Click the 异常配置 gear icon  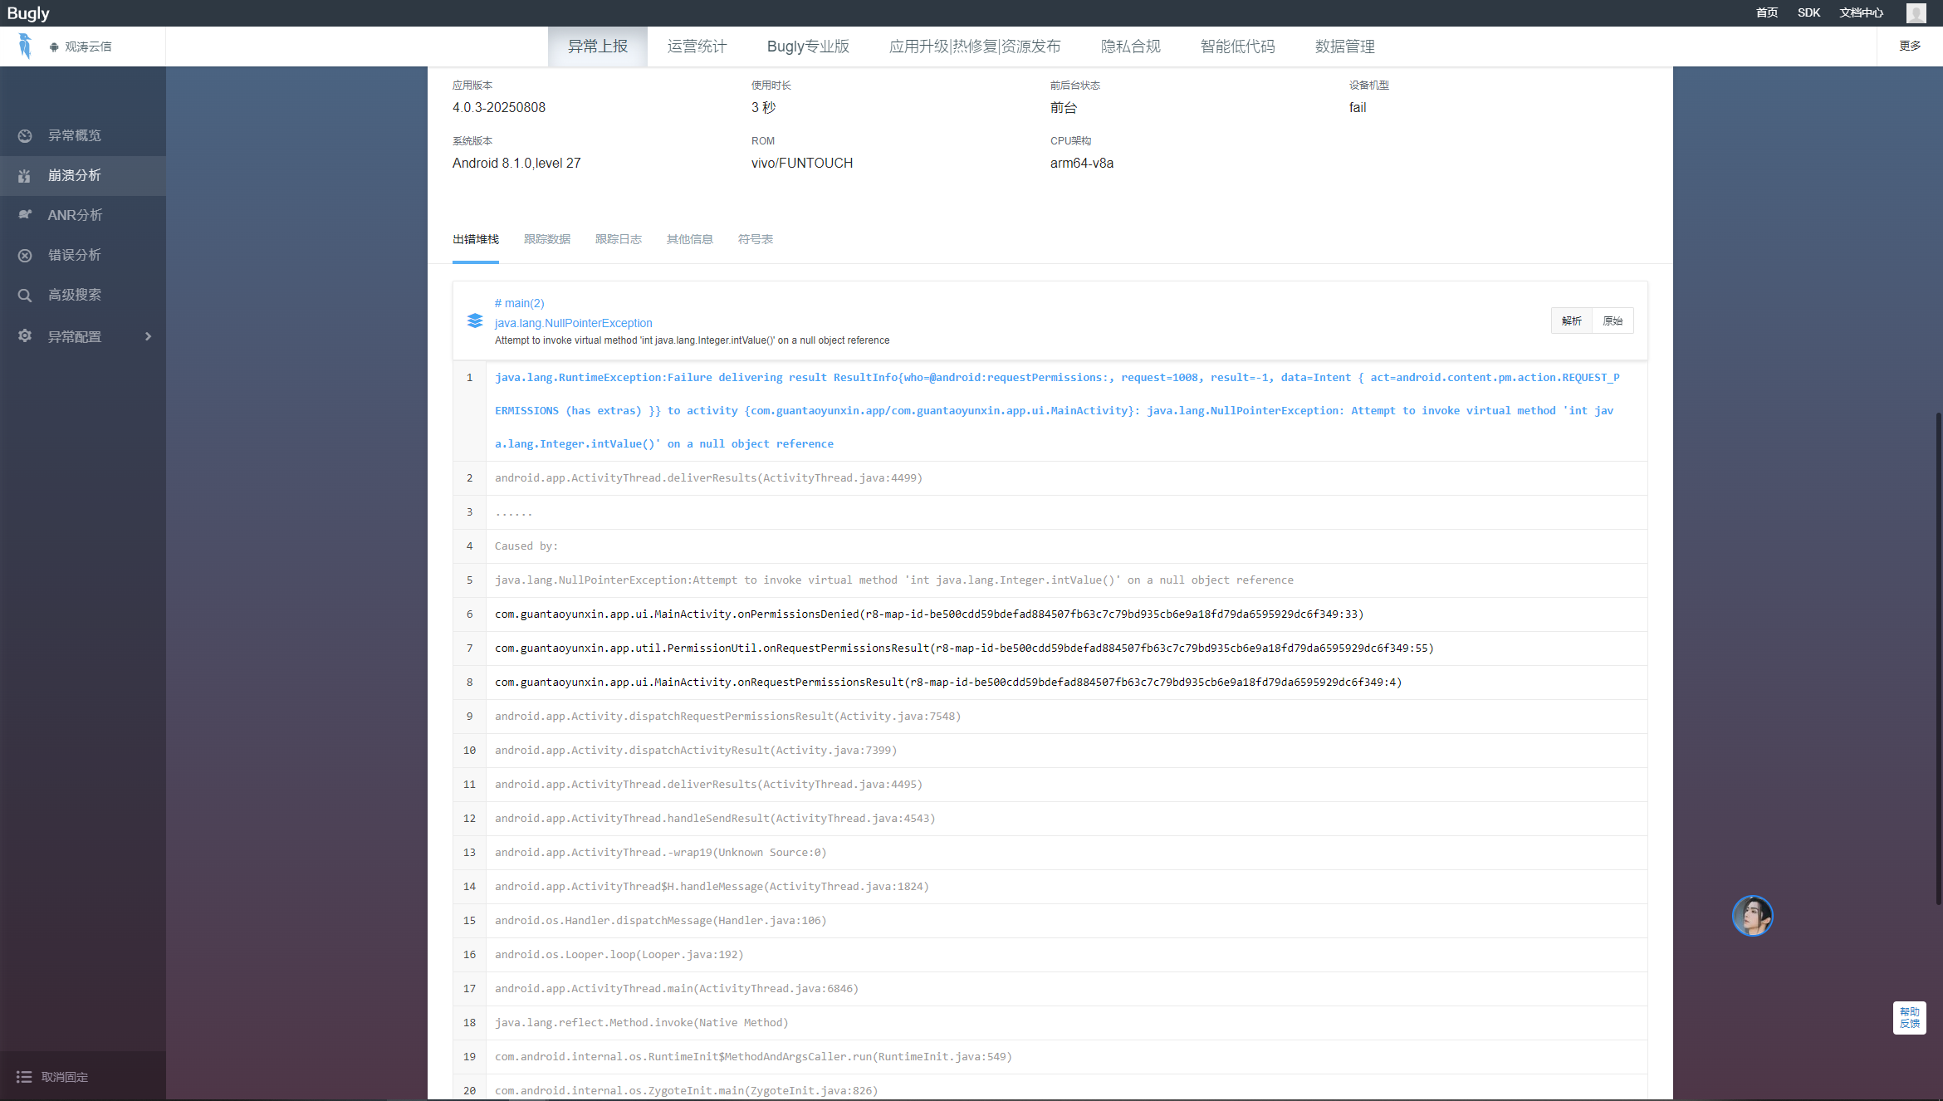24,336
